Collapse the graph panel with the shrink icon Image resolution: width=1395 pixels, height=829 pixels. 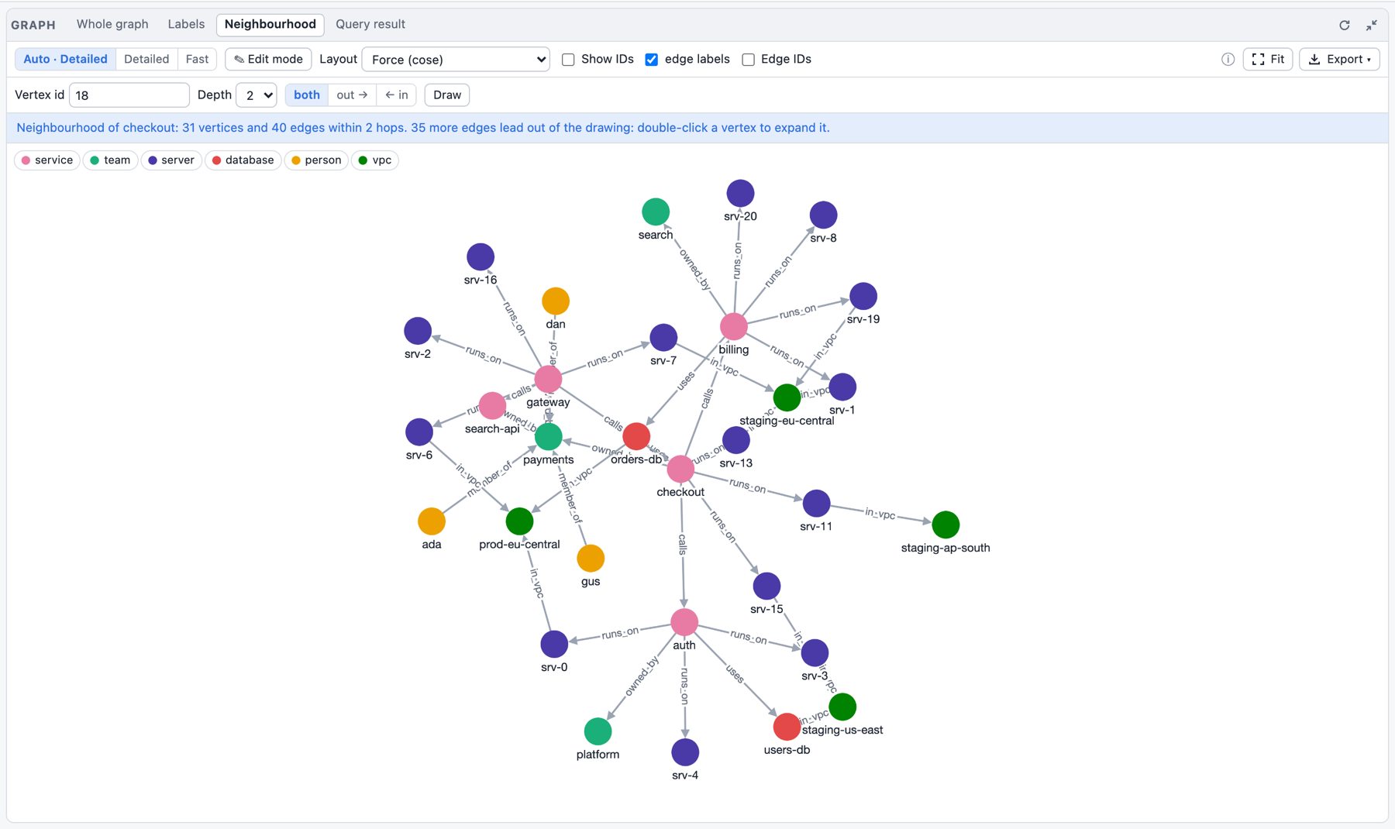click(1372, 25)
